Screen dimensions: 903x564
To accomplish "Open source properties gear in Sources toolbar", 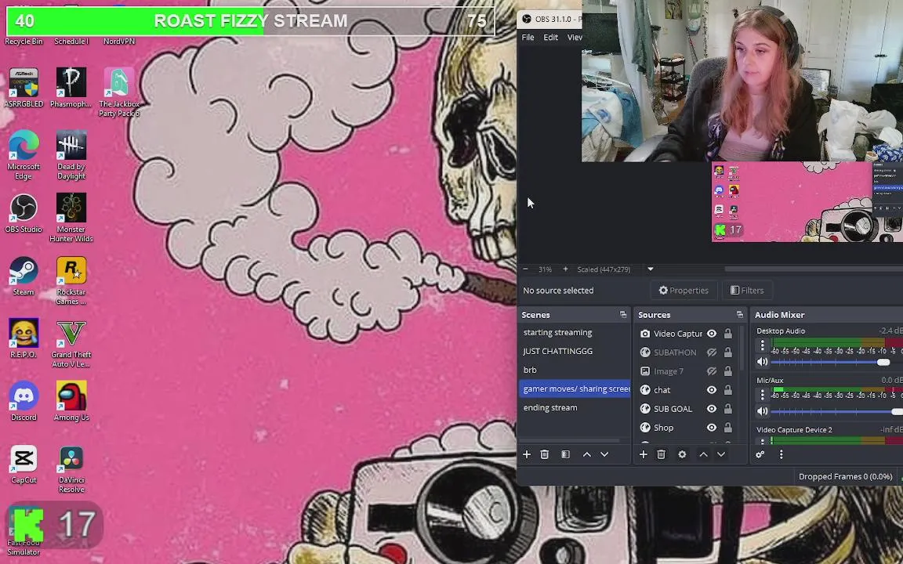I will pos(682,454).
